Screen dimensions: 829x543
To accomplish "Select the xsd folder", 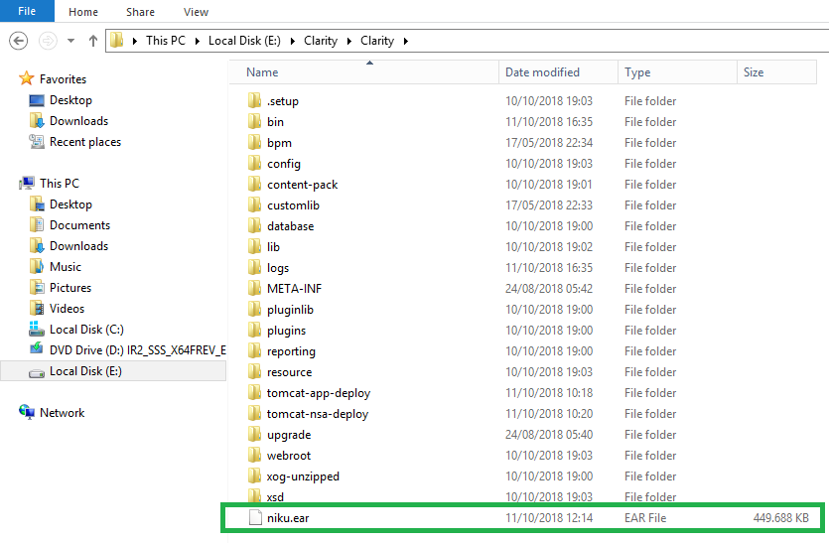I will pyautogui.click(x=275, y=497).
